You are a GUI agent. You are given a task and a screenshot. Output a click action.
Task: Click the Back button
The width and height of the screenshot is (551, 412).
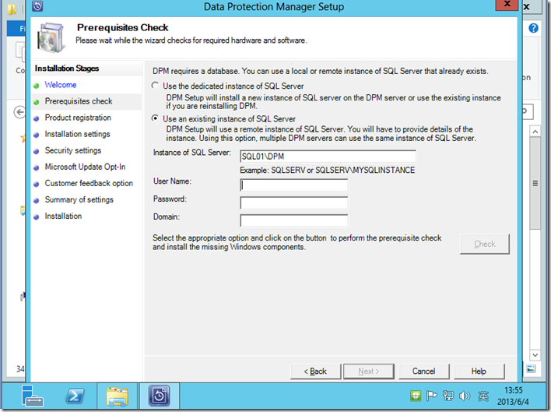point(315,372)
